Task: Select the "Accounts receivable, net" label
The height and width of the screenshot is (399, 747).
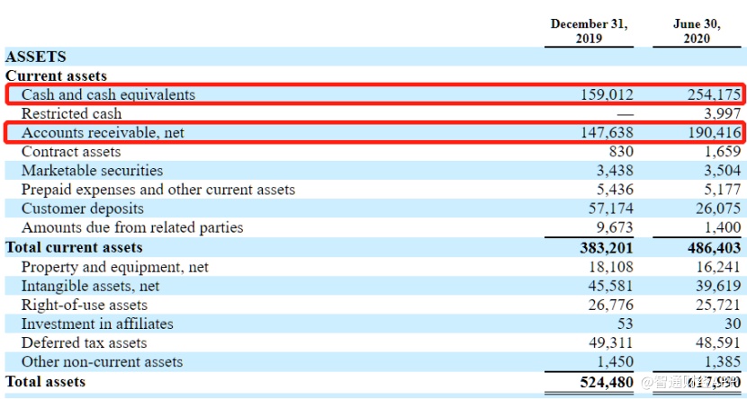Action: (x=103, y=133)
